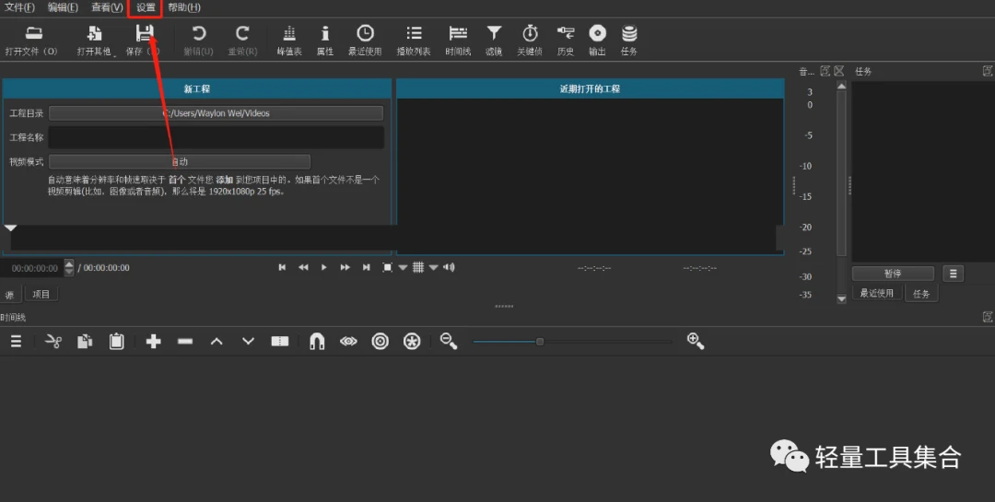Open the 编辑(E) menu

click(63, 7)
